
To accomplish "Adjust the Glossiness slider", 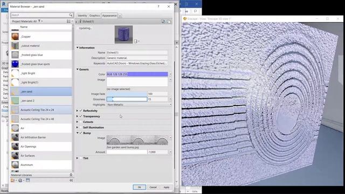I will 127,99.
